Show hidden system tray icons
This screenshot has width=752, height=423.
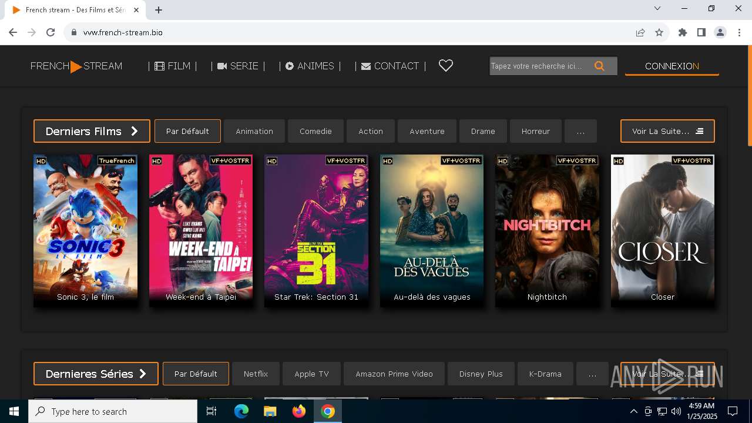click(x=634, y=411)
